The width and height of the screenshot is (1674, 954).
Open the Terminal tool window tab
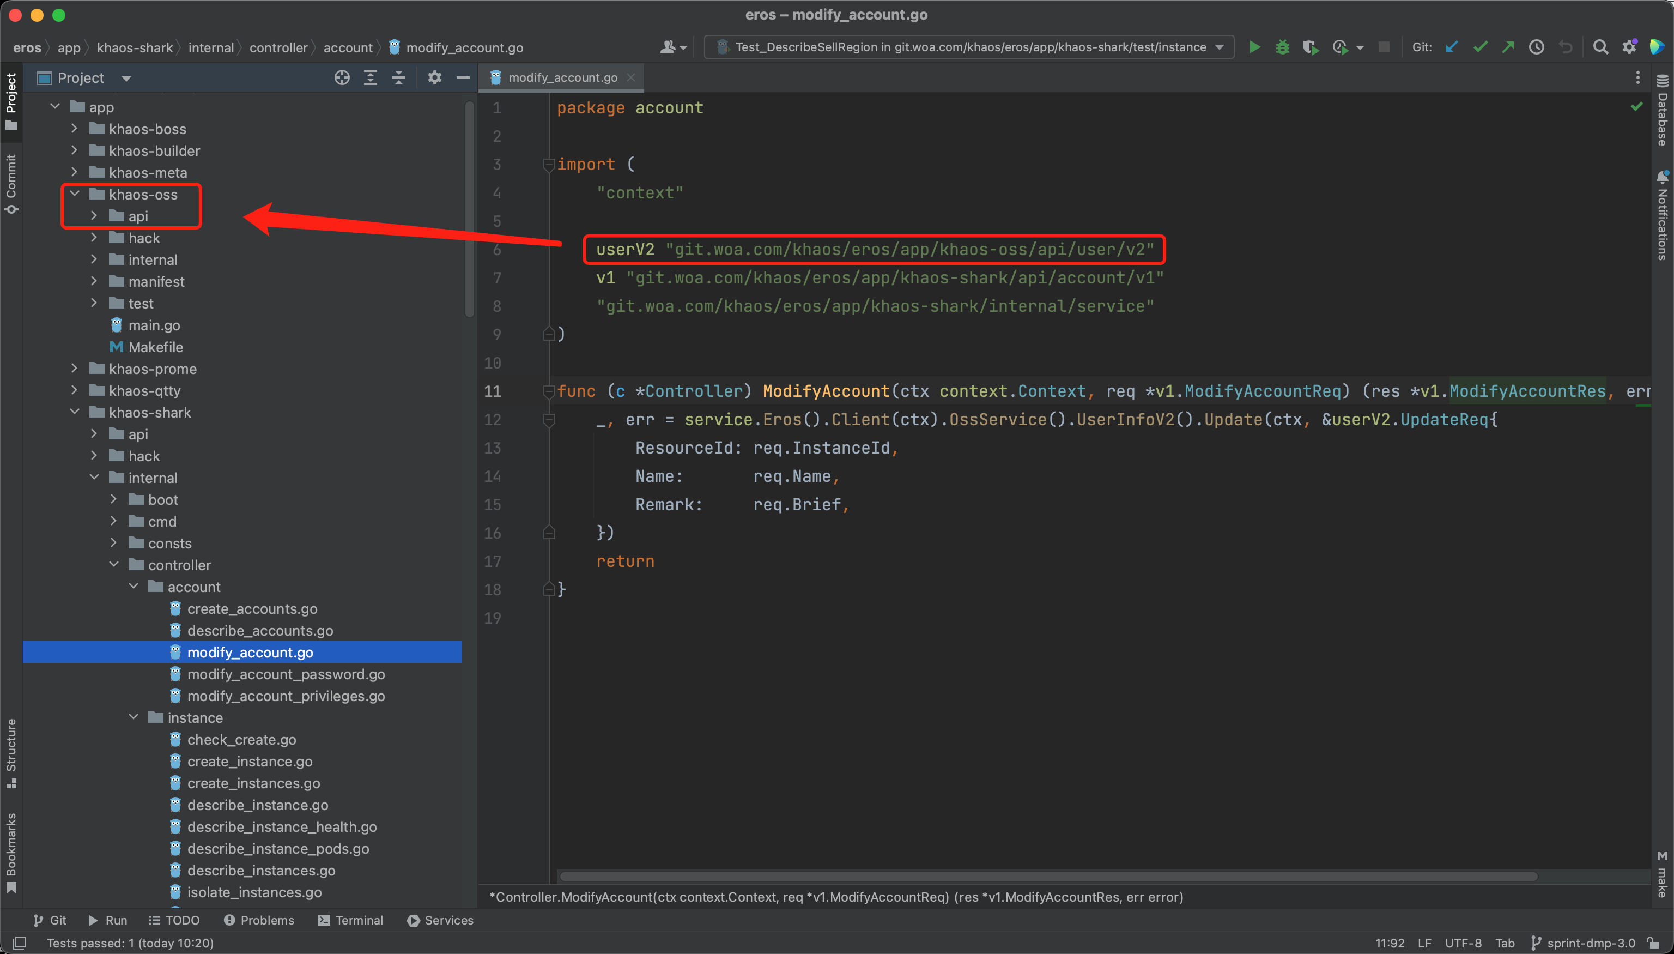pos(350,920)
